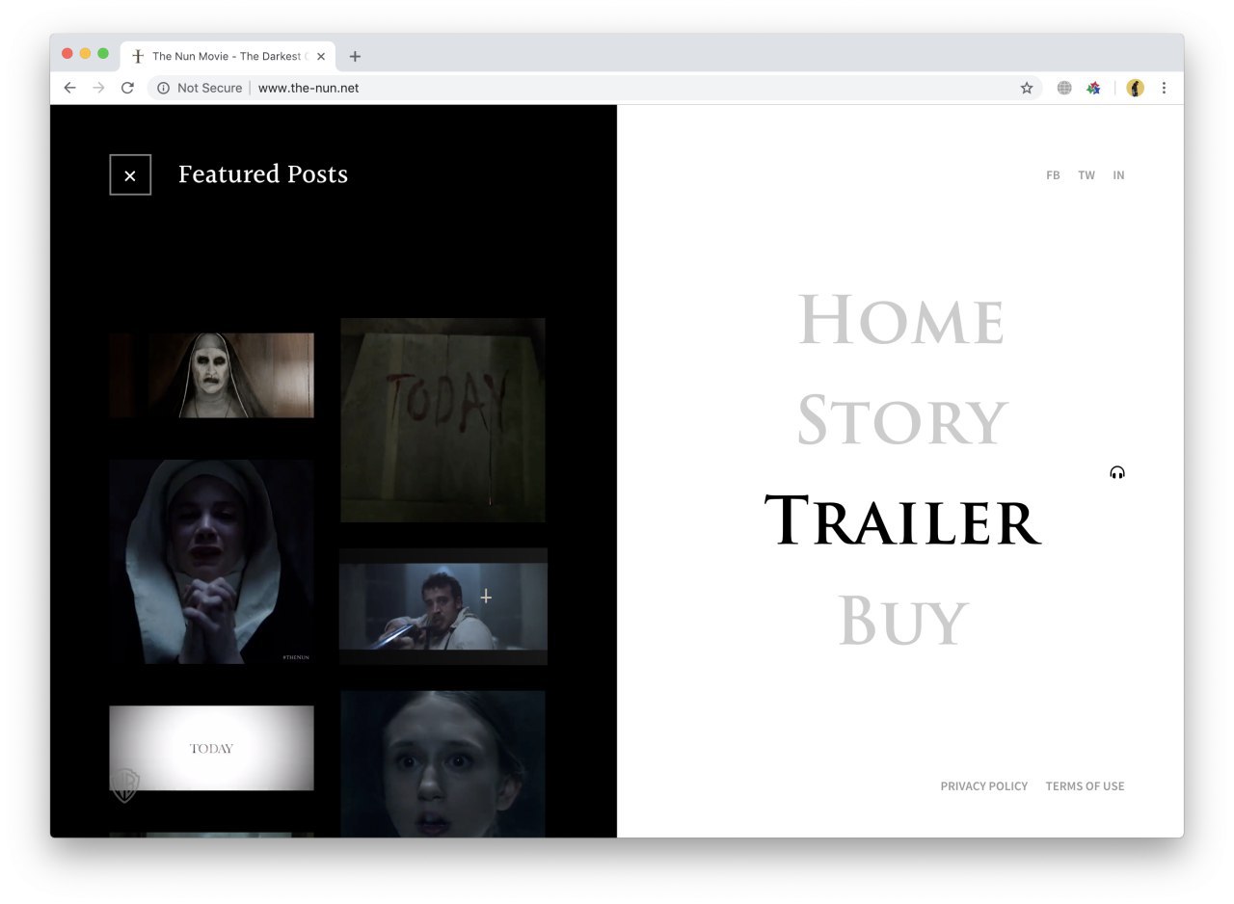Open the white TODAY title card post
This screenshot has width=1234, height=904.
[x=211, y=748]
